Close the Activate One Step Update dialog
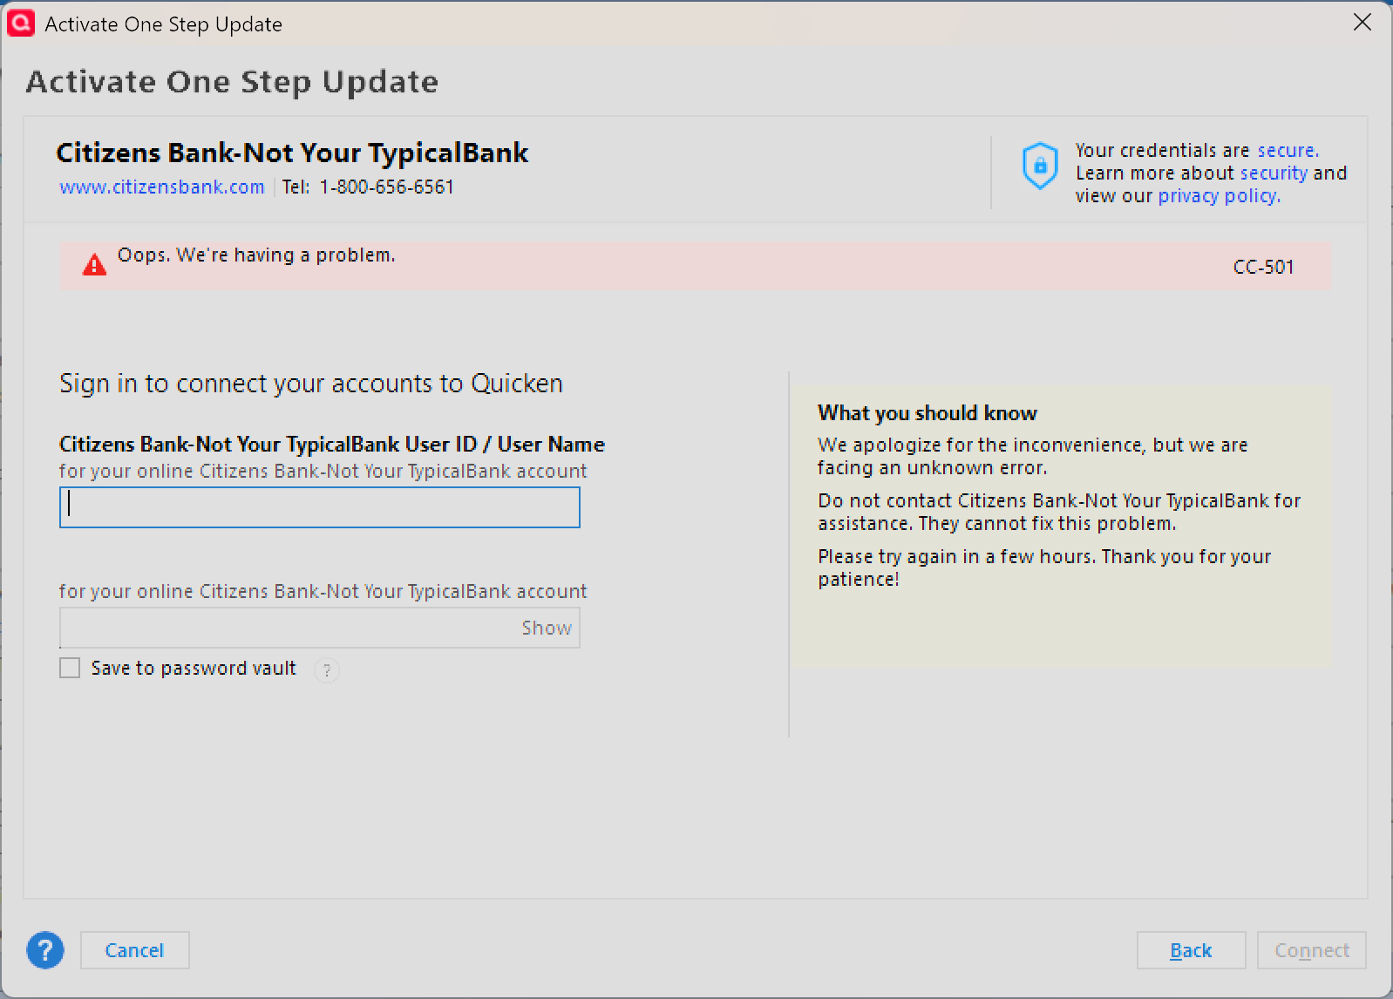This screenshot has height=999, width=1393. pos(1362,23)
